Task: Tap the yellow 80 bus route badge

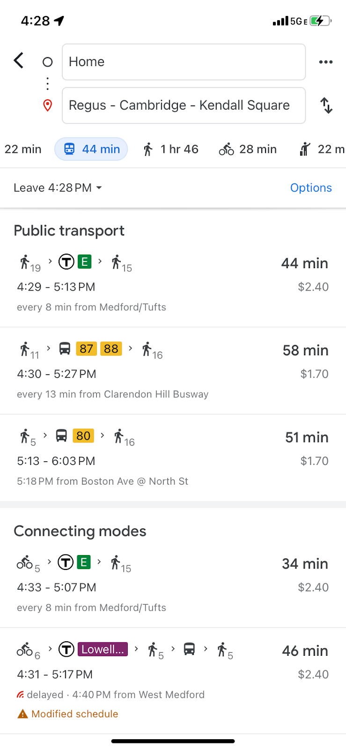Action: (x=83, y=436)
